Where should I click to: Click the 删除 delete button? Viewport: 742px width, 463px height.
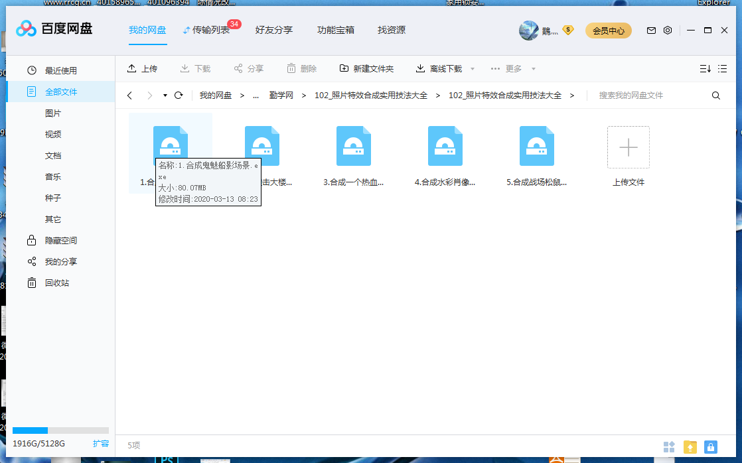(301, 68)
